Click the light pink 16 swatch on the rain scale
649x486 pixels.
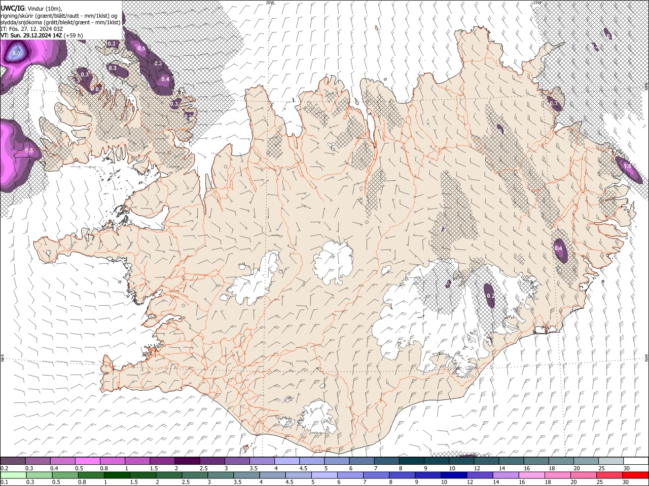pos(531,475)
